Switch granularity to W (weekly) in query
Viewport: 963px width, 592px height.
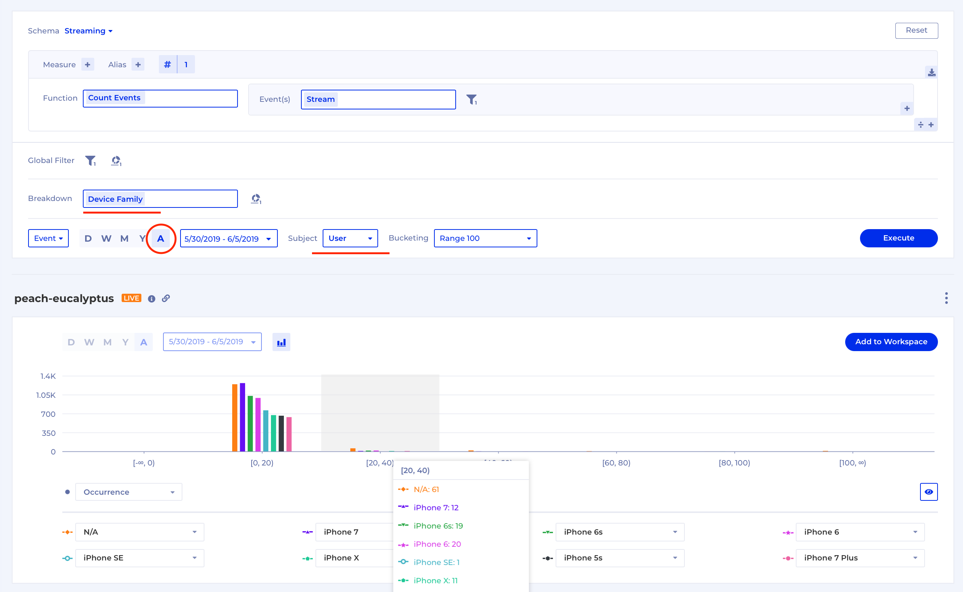click(x=106, y=239)
